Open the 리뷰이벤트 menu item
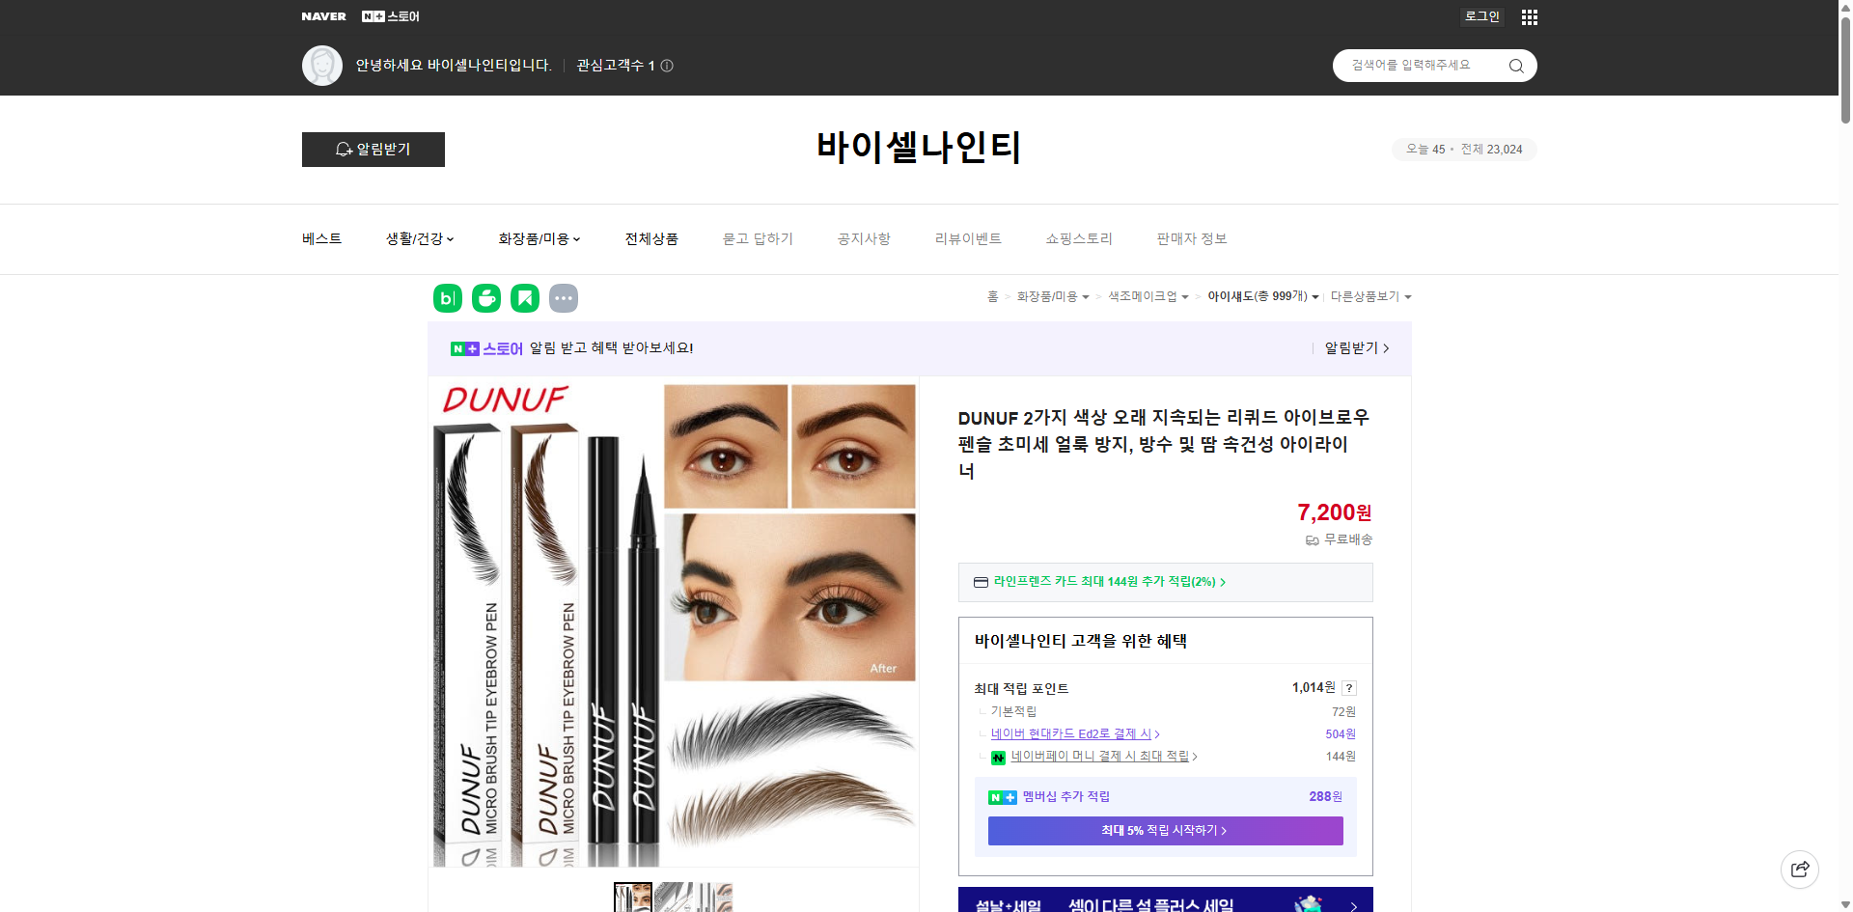 point(968,238)
